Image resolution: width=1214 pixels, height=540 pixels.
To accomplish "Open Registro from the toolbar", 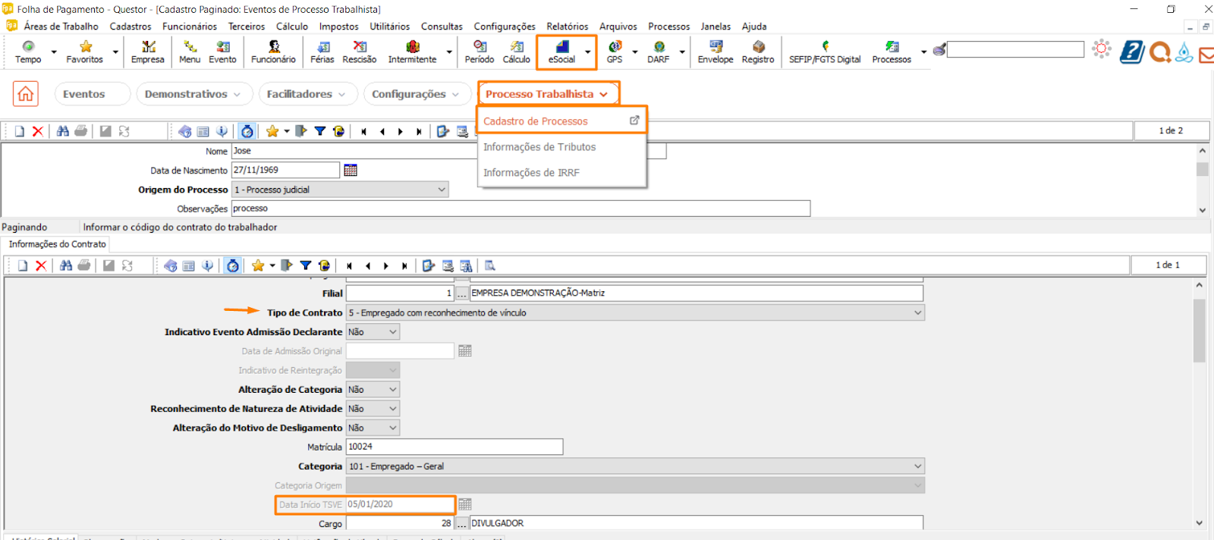I will [758, 52].
